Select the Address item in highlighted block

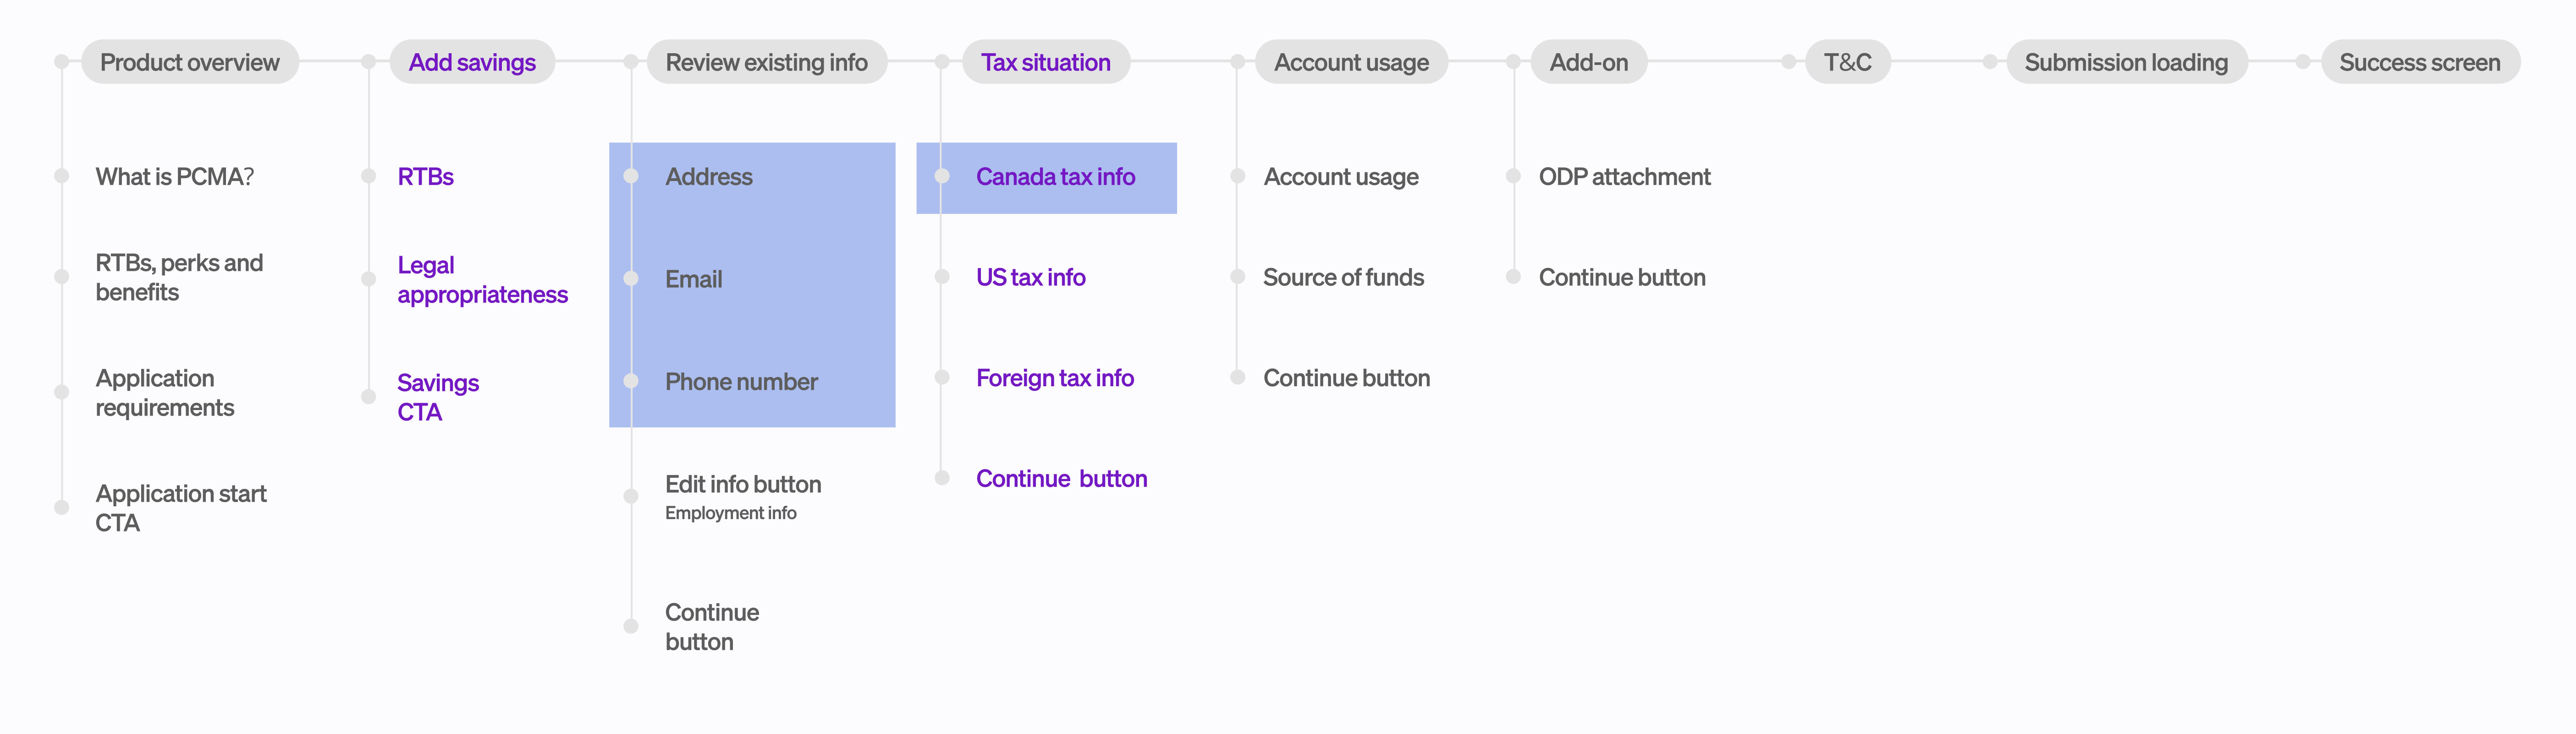709,177
